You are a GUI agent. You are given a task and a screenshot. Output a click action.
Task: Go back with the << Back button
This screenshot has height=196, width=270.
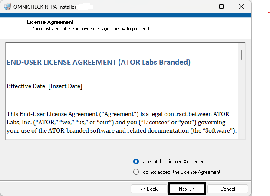click(x=149, y=189)
